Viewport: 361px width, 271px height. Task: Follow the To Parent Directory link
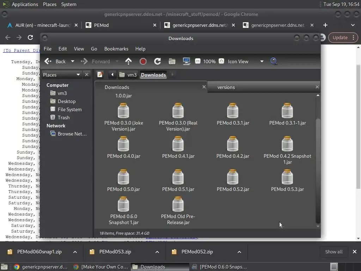(22, 50)
